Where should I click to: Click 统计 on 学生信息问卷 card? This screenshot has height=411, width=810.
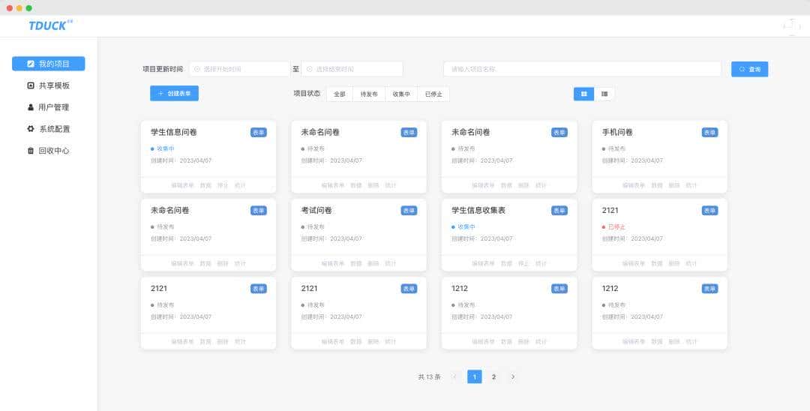click(240, 185)
